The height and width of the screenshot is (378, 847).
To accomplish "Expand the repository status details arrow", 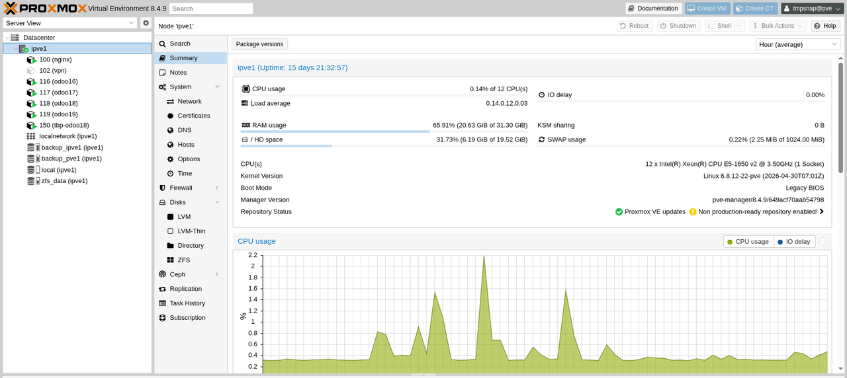I will click(x=822, y=212).
